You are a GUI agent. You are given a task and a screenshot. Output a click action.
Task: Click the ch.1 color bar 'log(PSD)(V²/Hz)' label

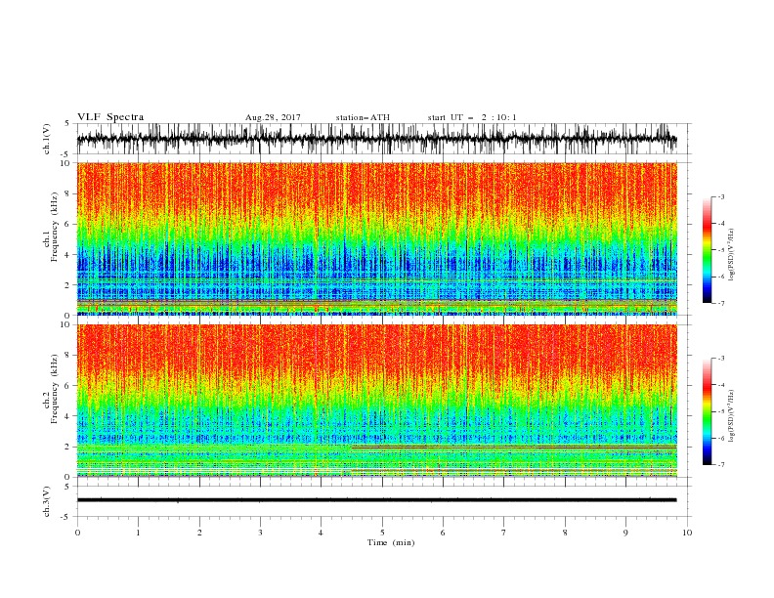click(732, 254)
